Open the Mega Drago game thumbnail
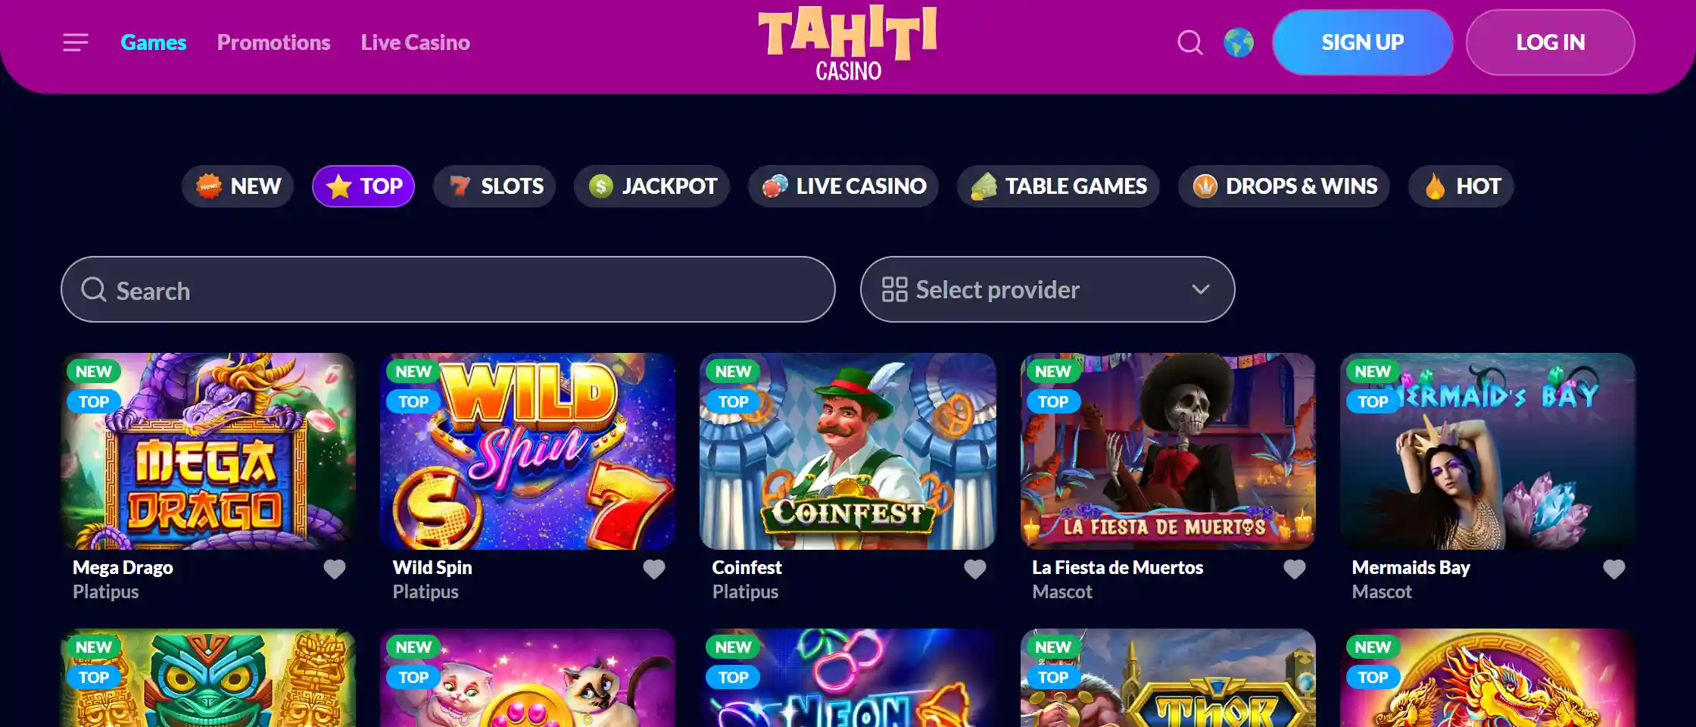Screen dimensions: 1696x727 [x=208, y=451]
